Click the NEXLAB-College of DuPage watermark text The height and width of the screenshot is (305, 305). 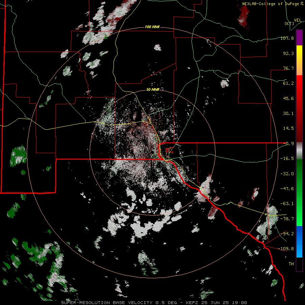tap(273, 4)
